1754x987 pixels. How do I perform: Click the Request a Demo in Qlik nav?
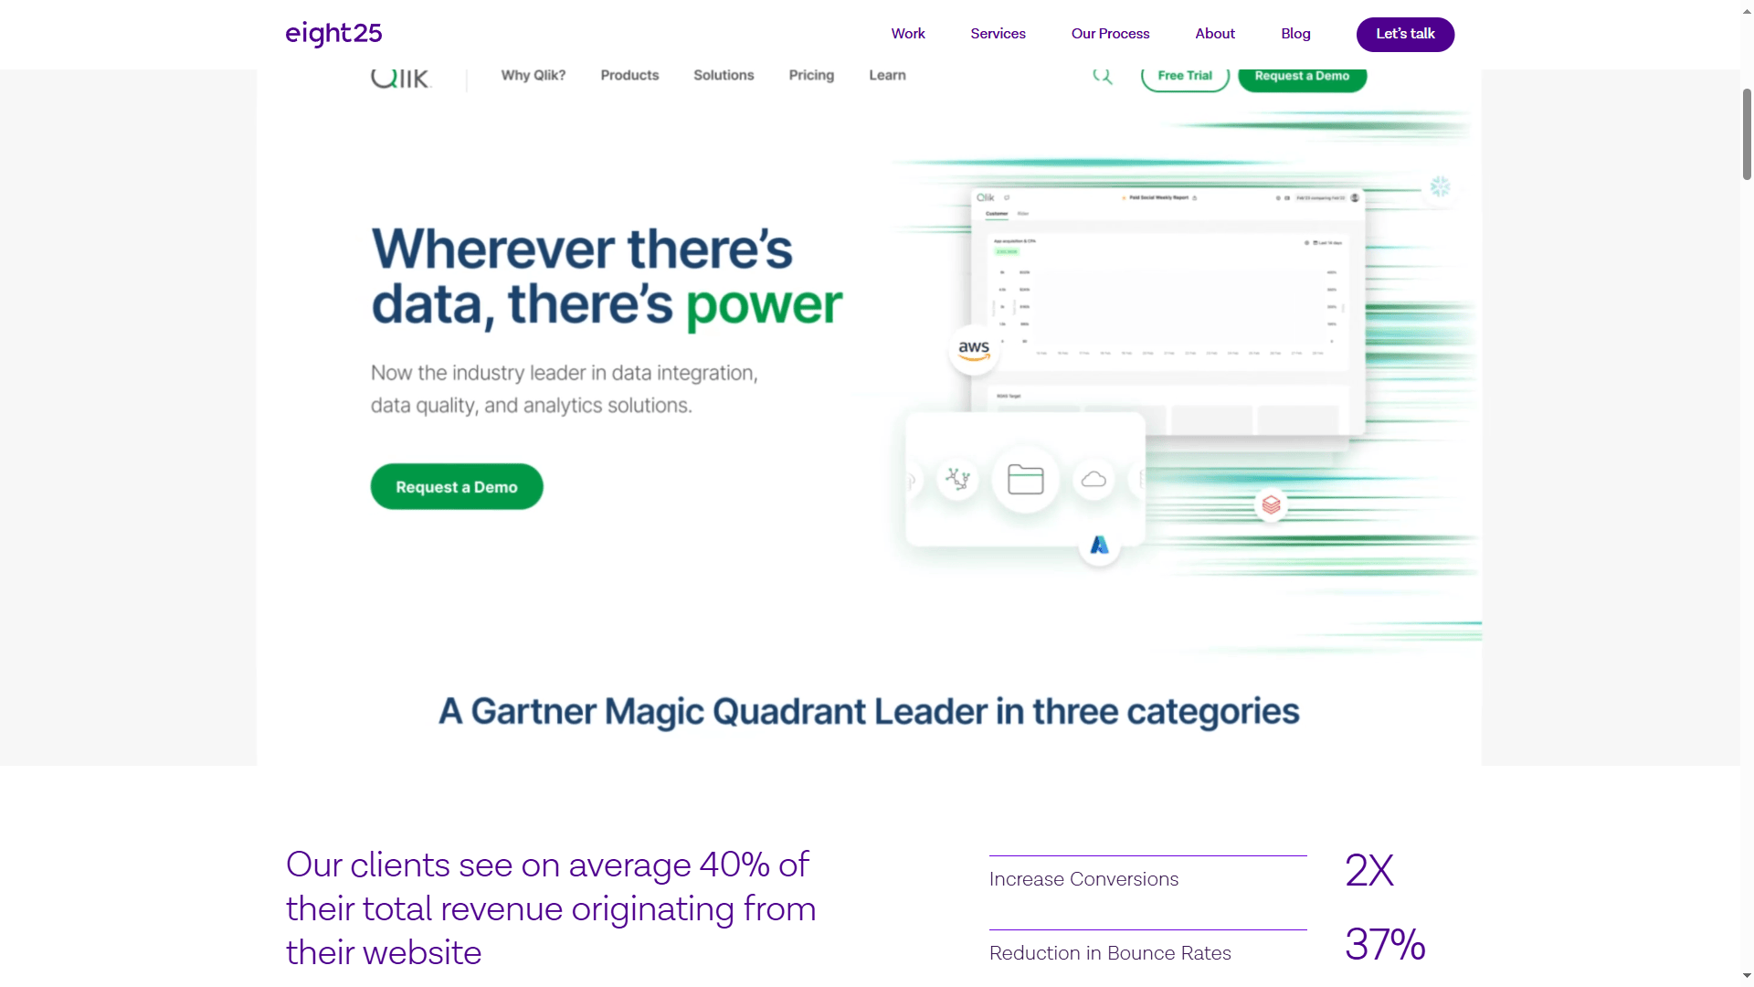(1301, 75)
